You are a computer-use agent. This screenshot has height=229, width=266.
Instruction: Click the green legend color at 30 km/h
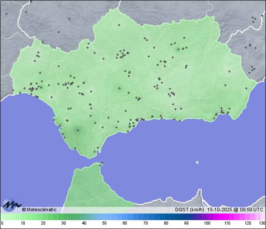63,217
